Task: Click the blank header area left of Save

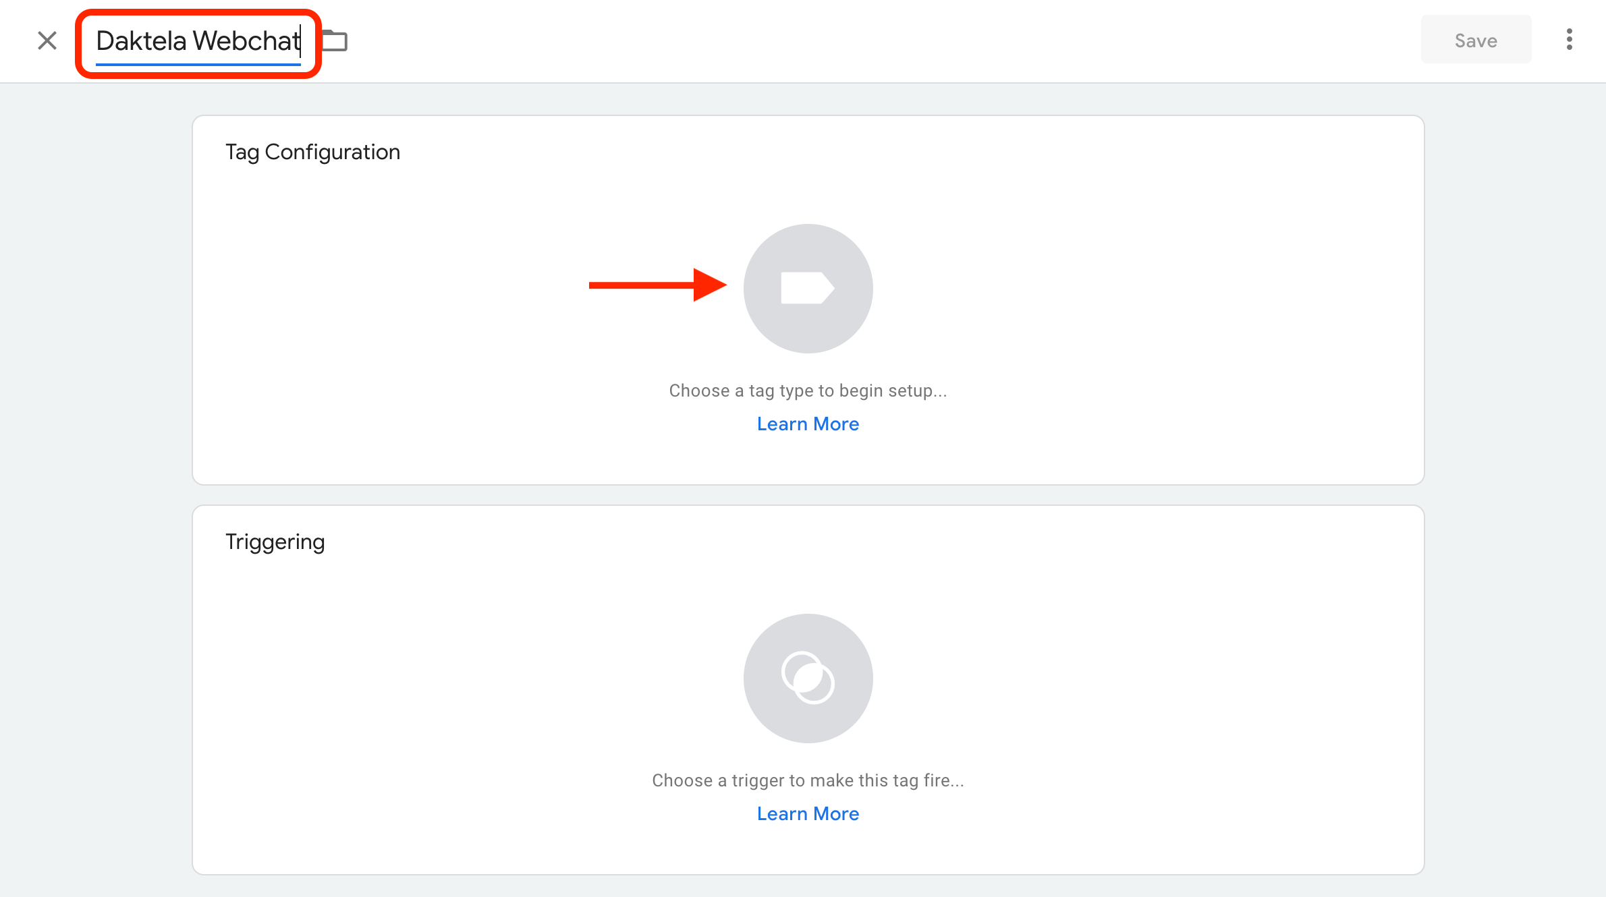Action: tap(877, 40)
